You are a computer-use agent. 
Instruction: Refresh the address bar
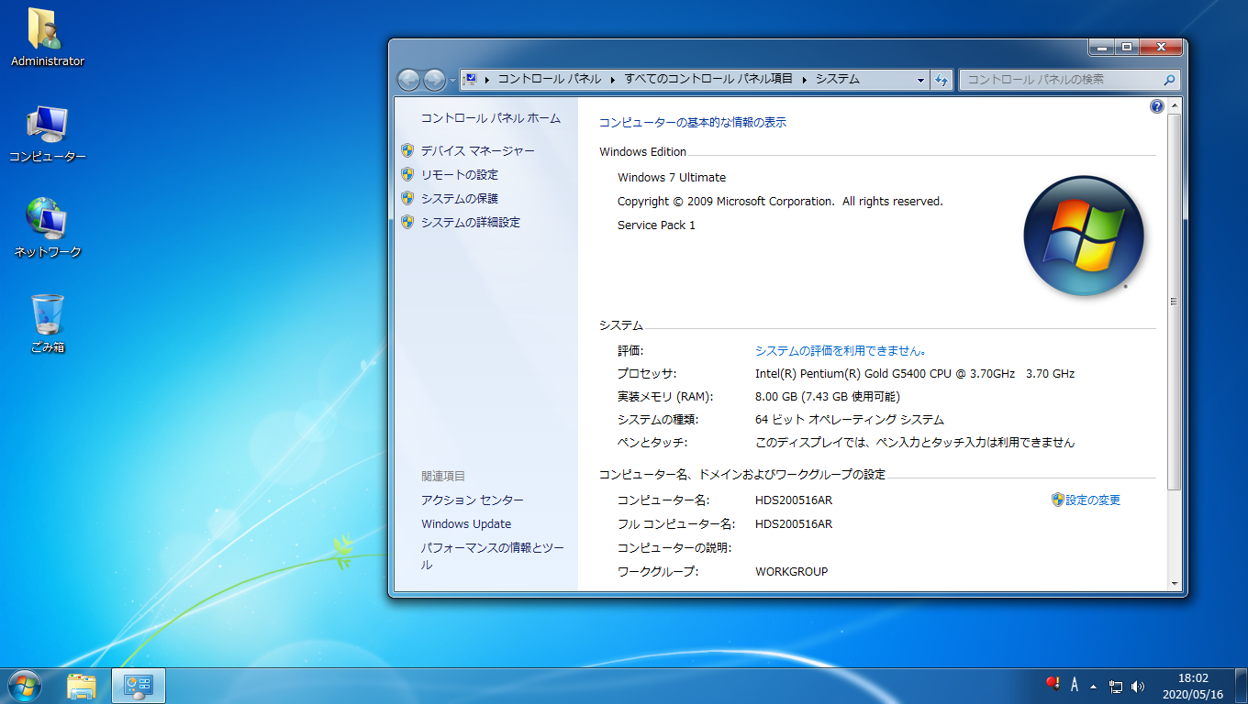point(942,80)
